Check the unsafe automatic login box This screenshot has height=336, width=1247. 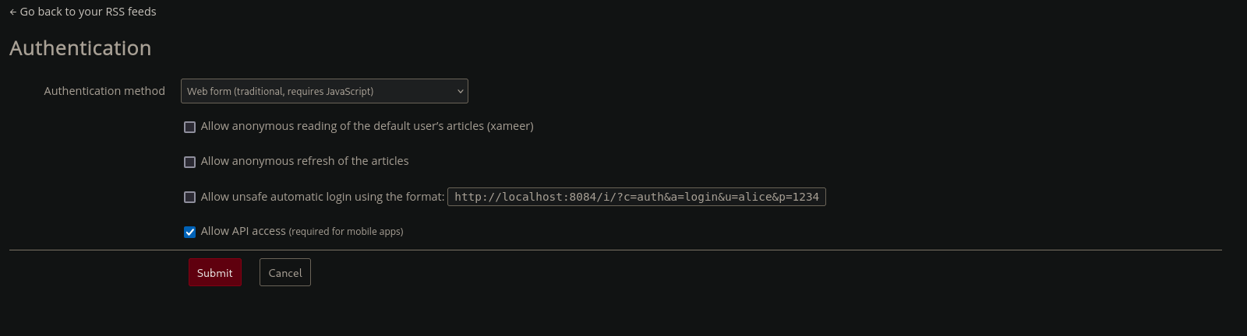tap(189, 197)
